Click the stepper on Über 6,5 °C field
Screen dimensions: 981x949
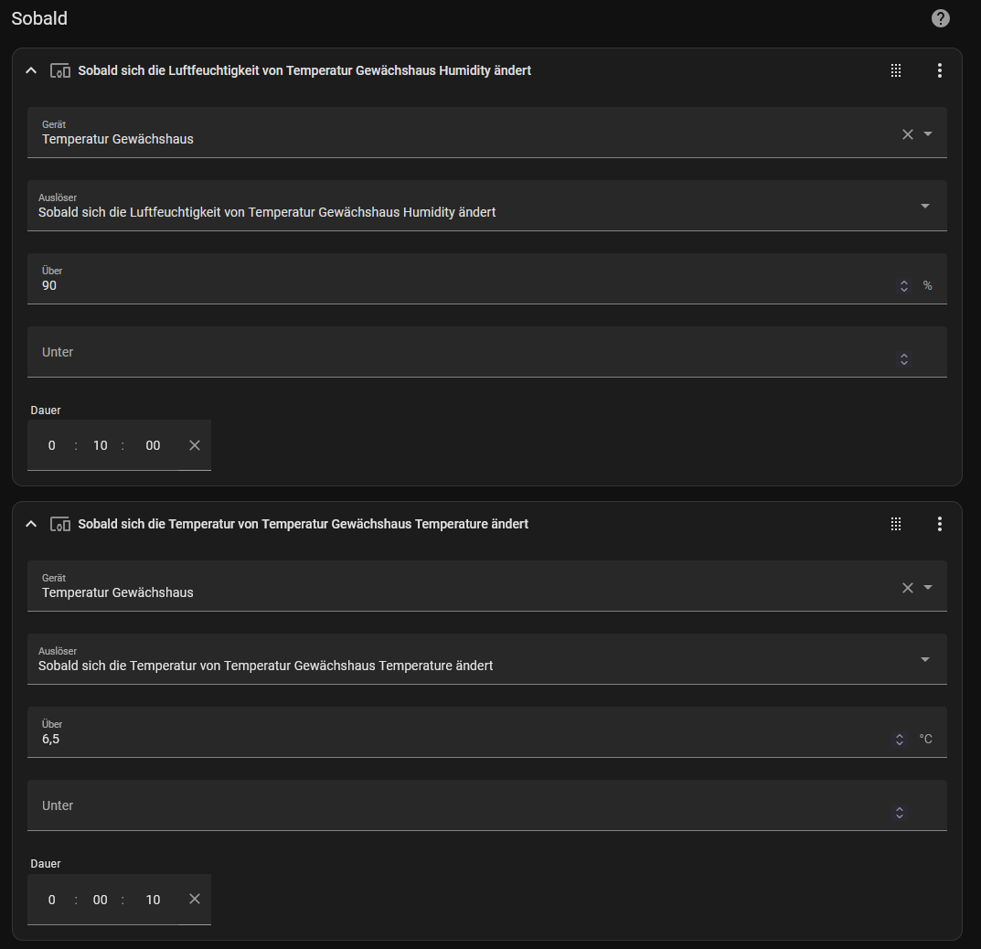(x=900, y=740)
